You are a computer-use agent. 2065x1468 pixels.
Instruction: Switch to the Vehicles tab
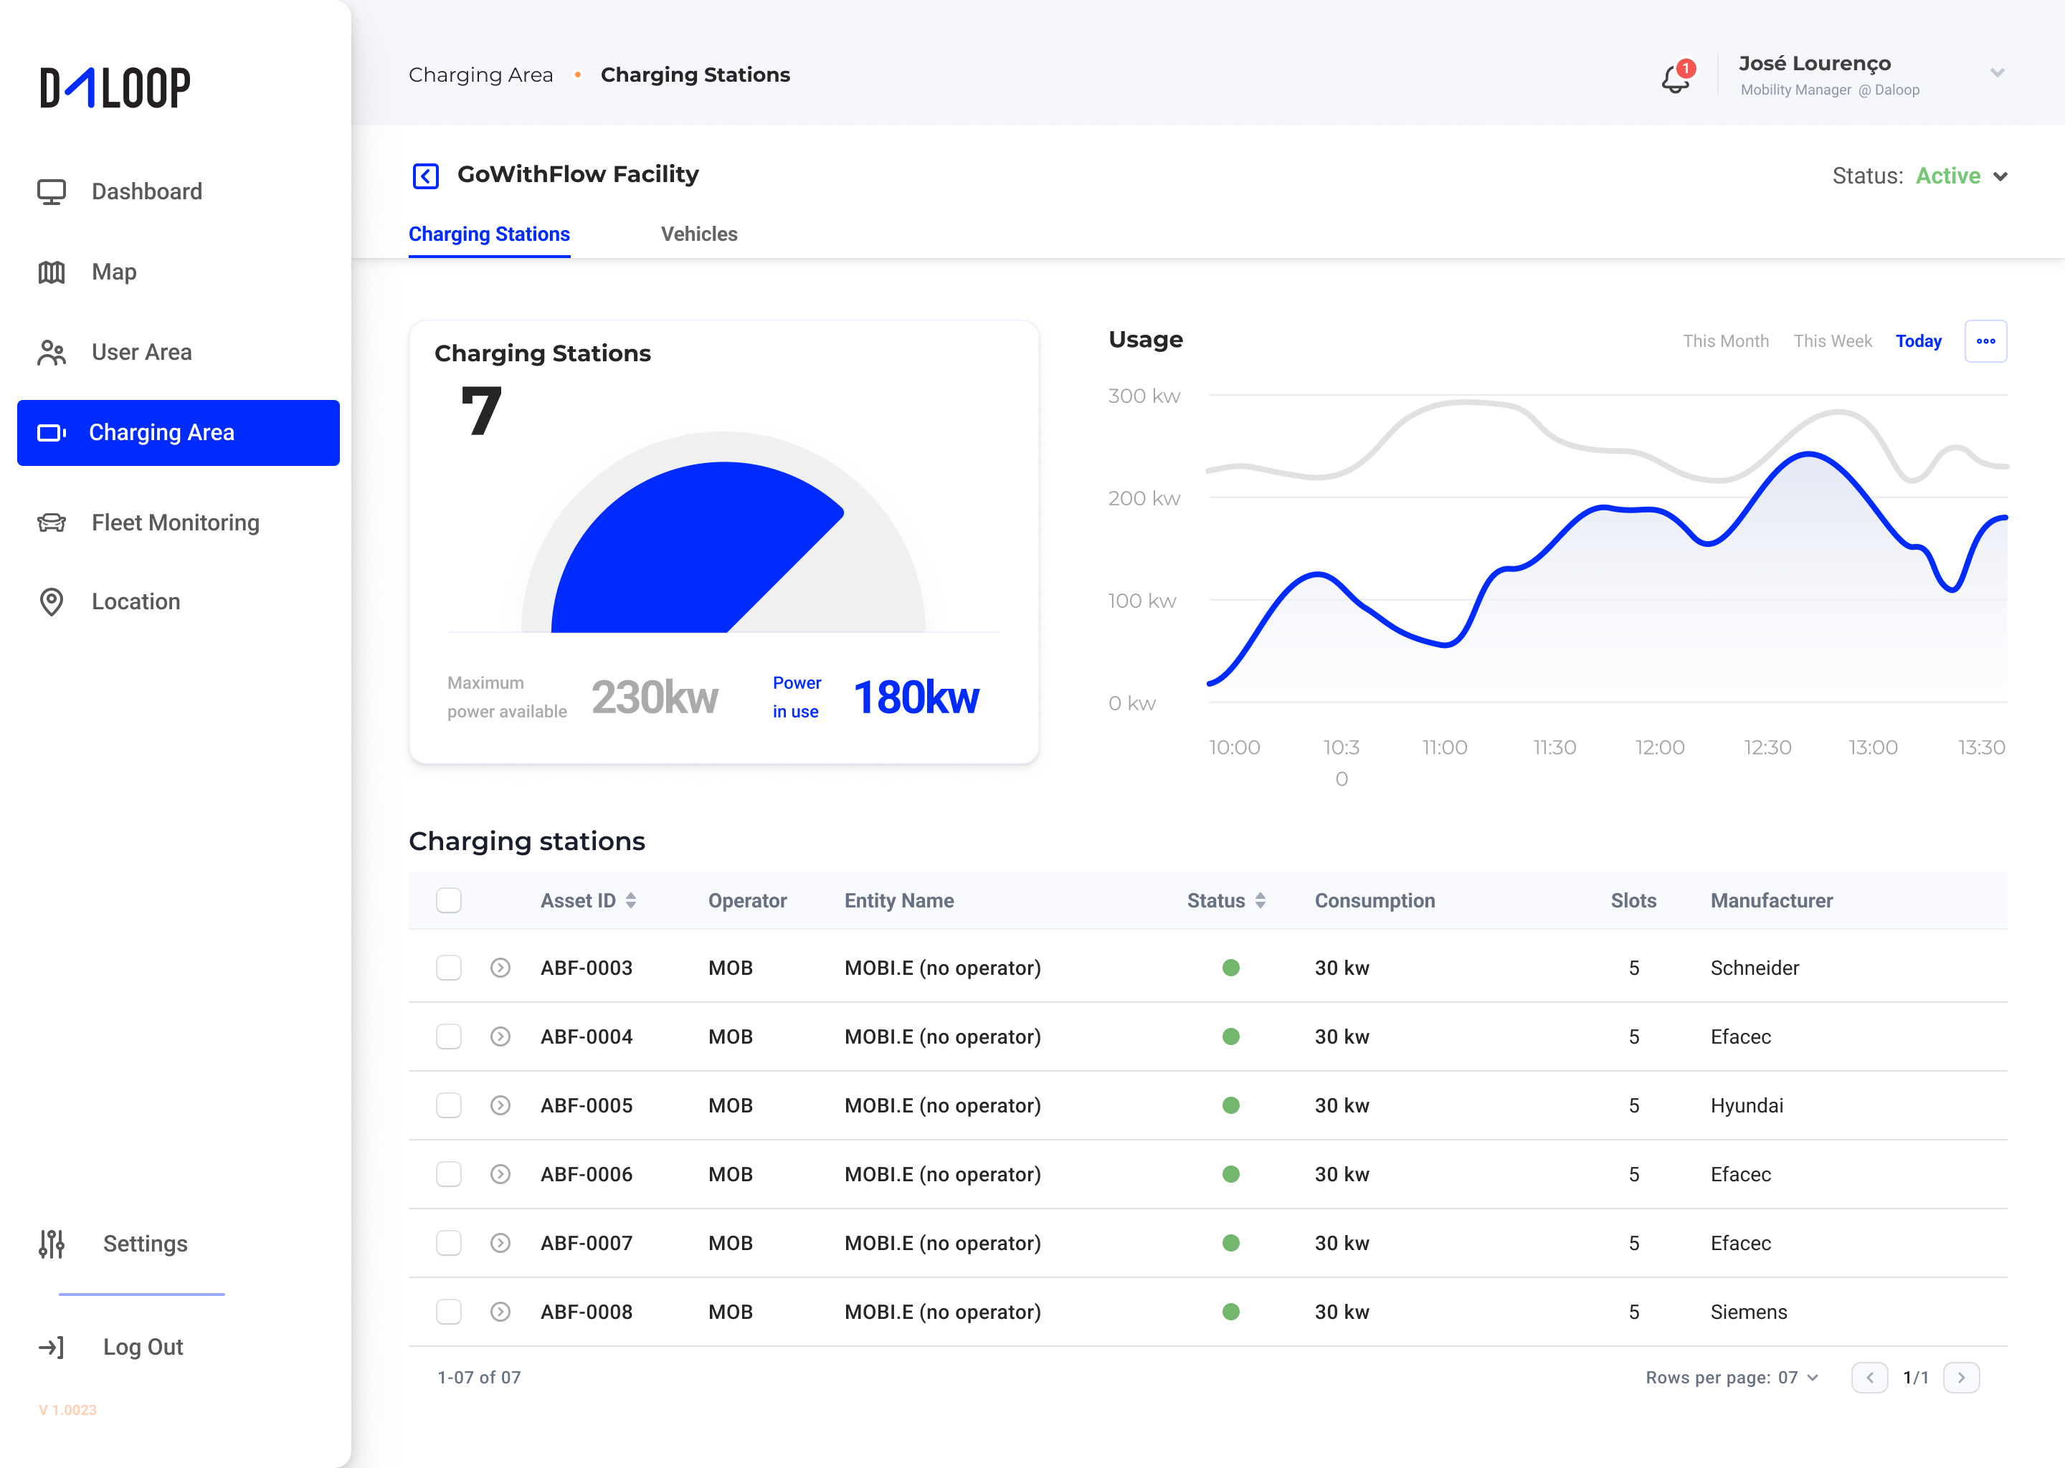[699, 234]
